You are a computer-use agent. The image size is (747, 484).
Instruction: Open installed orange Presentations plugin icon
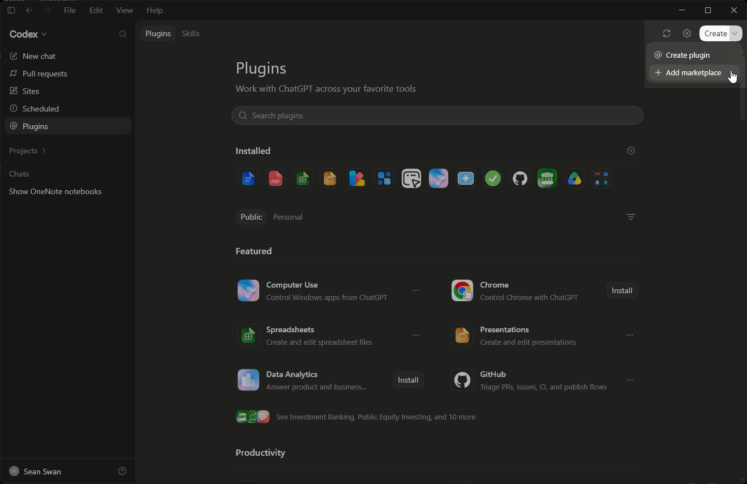(x=330, y=179)
